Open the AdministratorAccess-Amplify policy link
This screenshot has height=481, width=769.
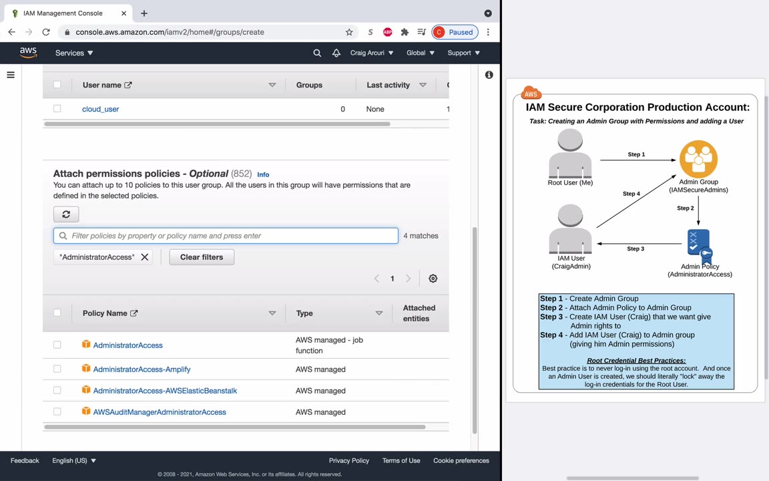click(x=142, y=369)
